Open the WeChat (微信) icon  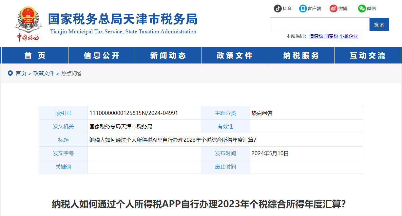(x=362, y=9)
